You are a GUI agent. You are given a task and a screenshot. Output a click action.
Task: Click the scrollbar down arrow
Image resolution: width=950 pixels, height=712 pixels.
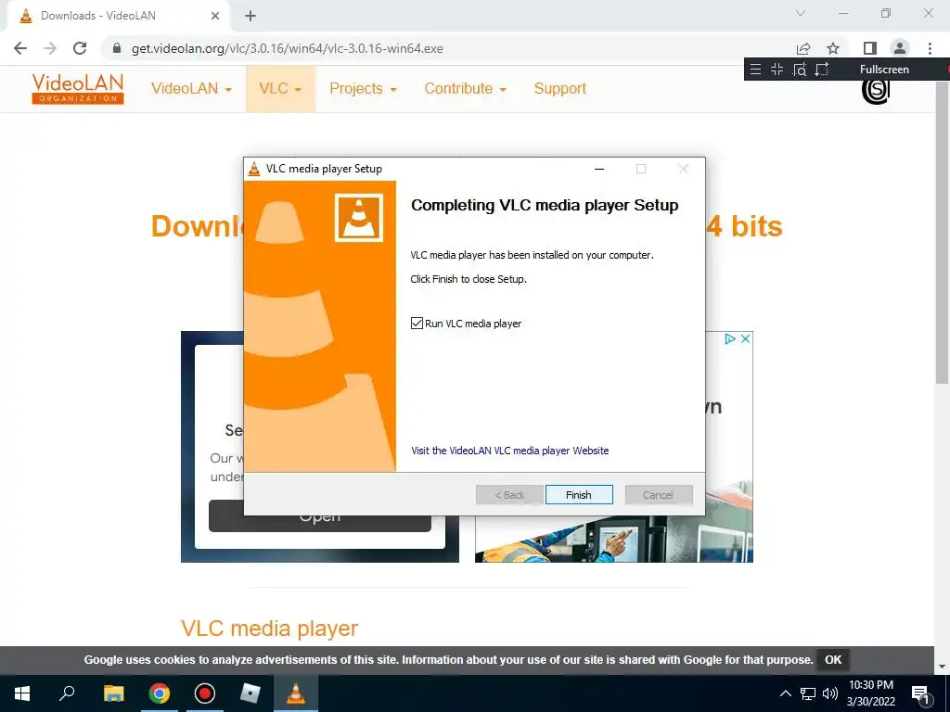point(942,667)
